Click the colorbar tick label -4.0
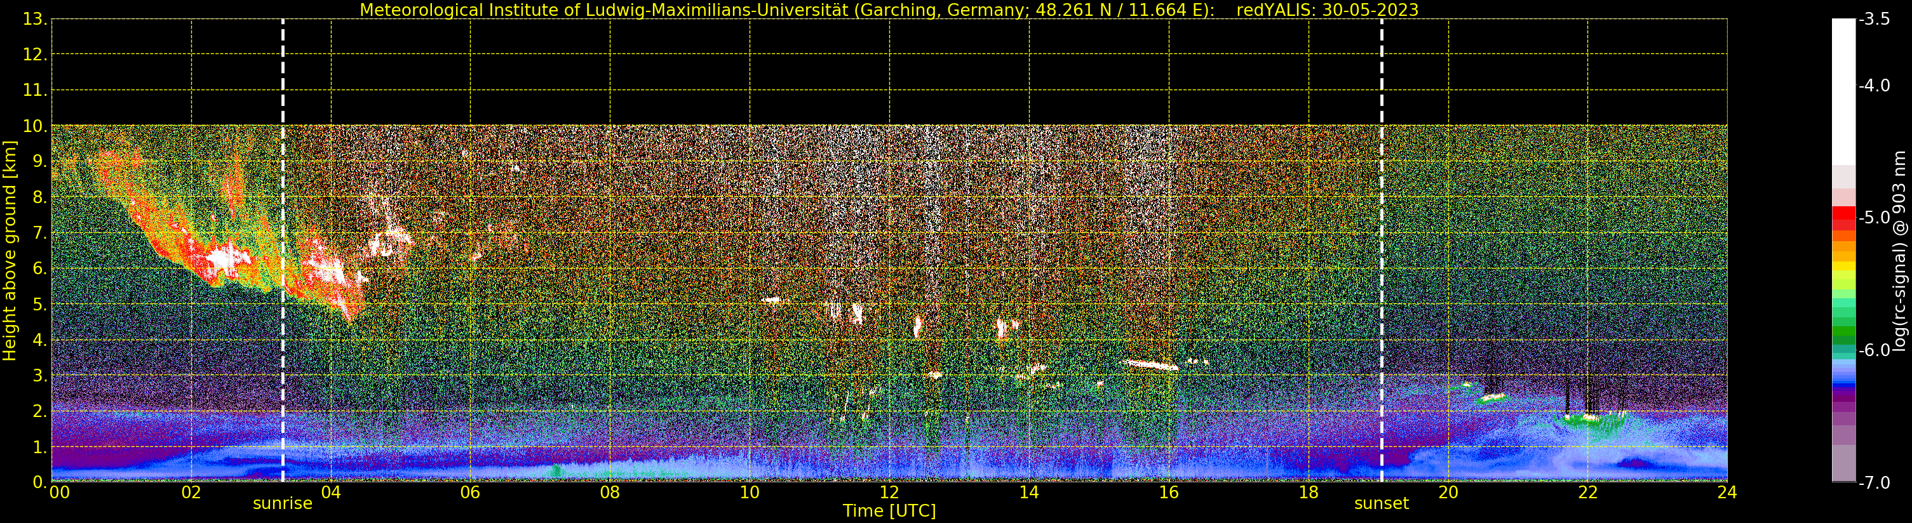1912x523 pixels. click(x=1874, y=86)
